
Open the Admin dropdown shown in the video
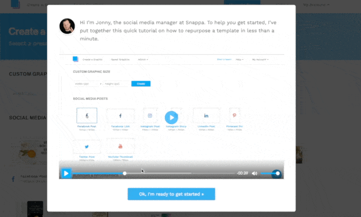click(x=143, y=59)
